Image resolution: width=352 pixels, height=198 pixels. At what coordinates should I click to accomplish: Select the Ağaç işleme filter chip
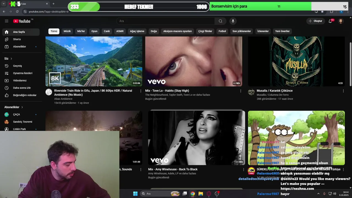137,31
